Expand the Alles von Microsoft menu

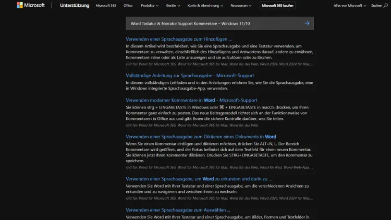(350, 6)
